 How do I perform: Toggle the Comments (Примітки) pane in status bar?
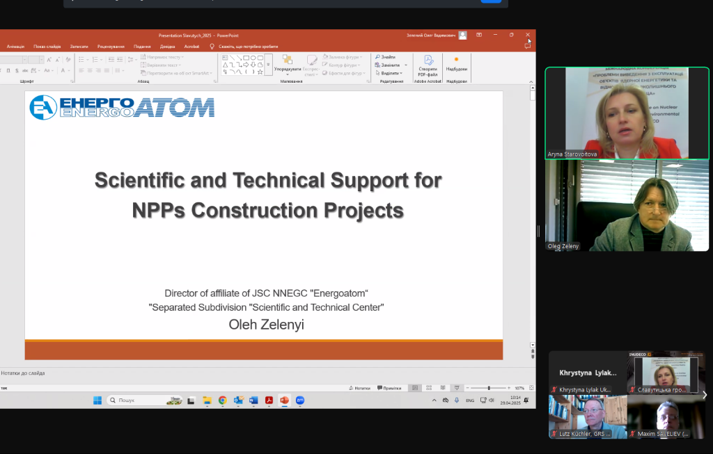388,388
